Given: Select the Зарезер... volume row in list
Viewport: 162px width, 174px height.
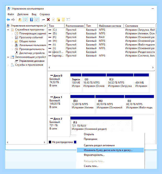Looking at the screenshot, I should tap(101, 56).
